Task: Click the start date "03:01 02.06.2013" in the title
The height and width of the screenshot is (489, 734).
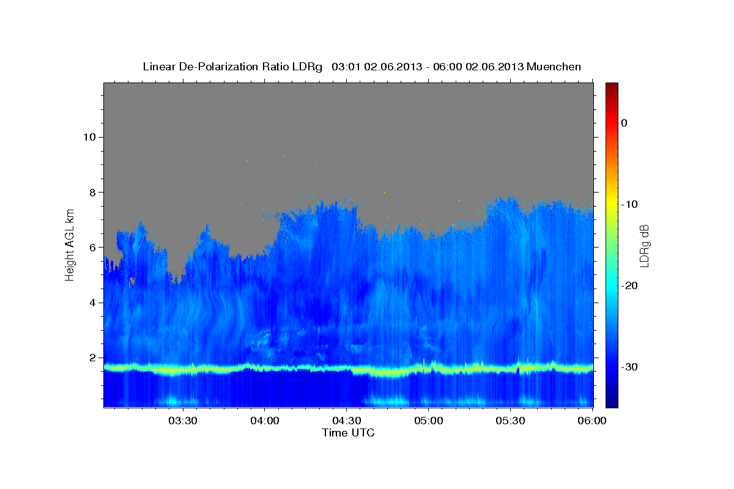Action: click(x=377, y=67)
